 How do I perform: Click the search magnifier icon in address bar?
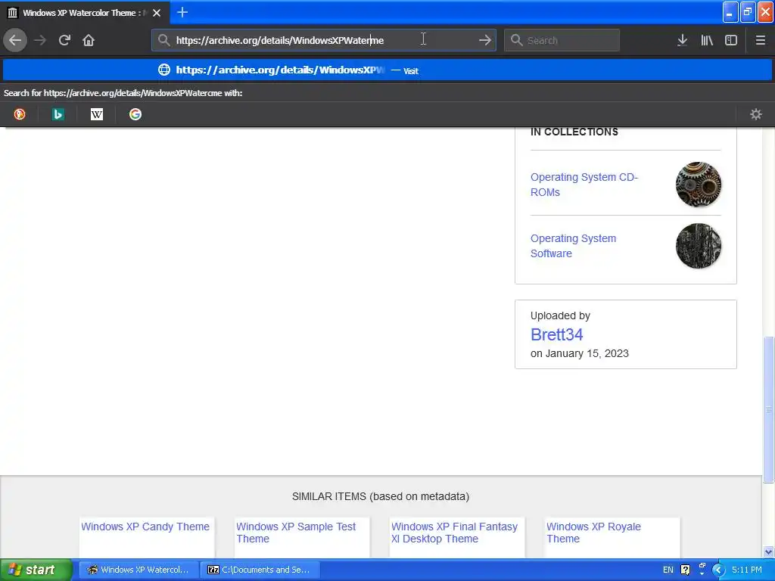coord(163,40)
